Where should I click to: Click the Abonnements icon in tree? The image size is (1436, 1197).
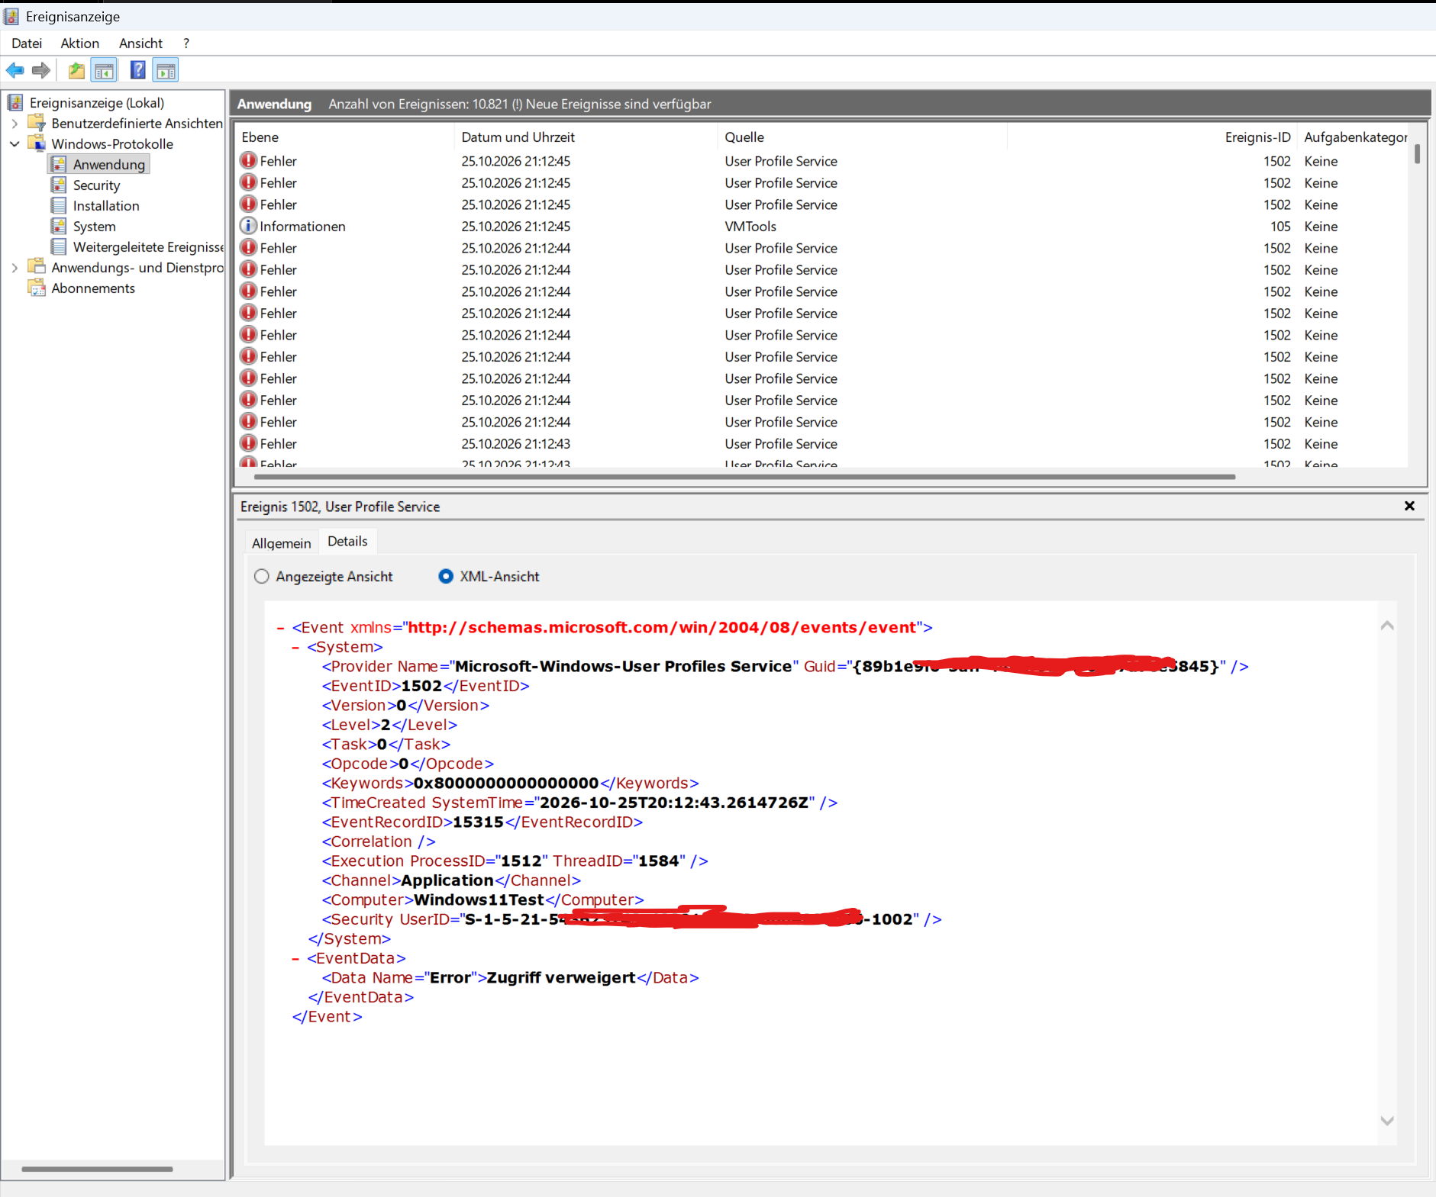coord(37,288)
